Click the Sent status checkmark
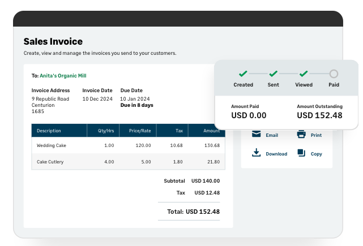This screenshot has width=363, height=246. [x=273, y=74]
